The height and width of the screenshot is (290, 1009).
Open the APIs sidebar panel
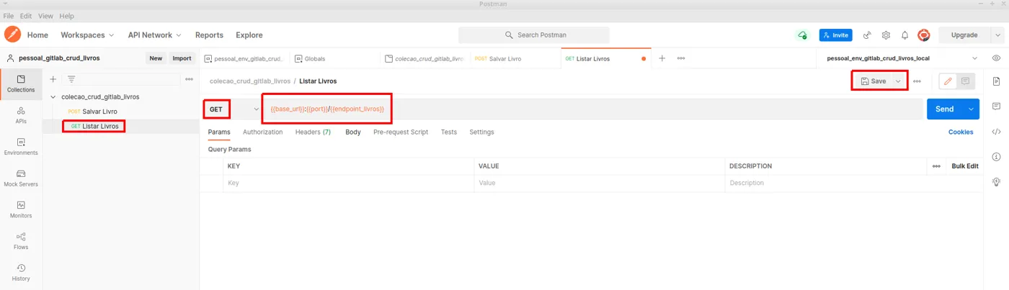coord(21,115)
